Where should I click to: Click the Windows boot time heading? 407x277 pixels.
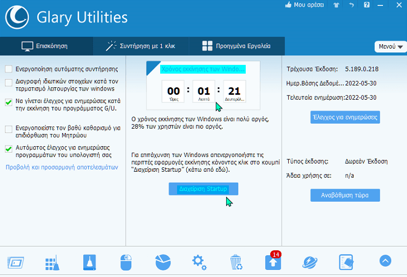pos(203,69)
